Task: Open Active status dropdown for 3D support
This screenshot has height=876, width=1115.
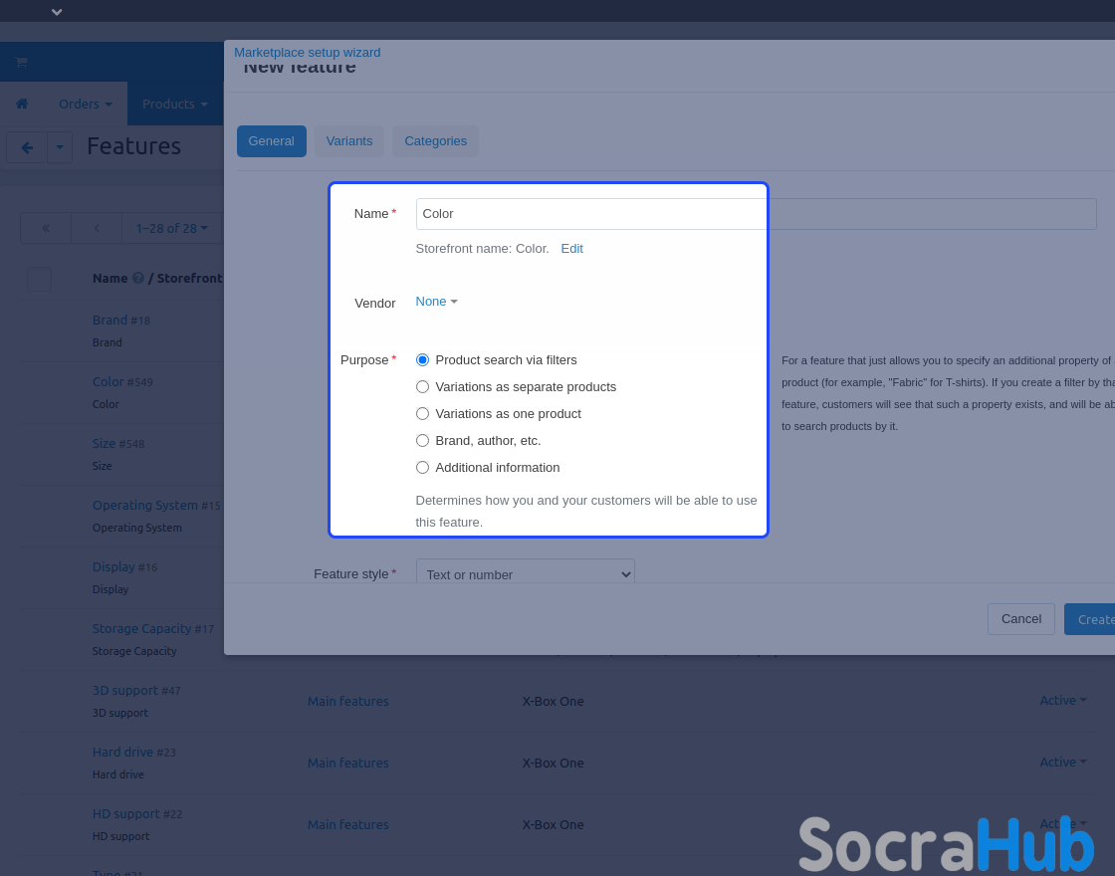Action: 1063,701
